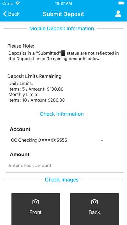127x225 pixels.
Task: Tap the Wi-Fi icon in status bar
Action: [18, 3]
